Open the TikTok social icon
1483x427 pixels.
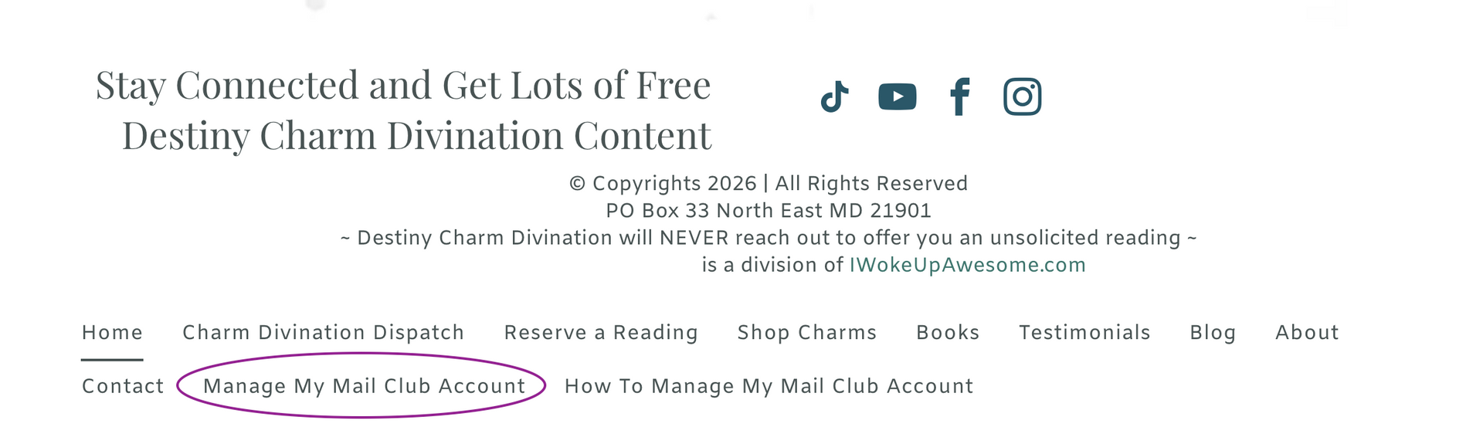(x=835, y=97)
